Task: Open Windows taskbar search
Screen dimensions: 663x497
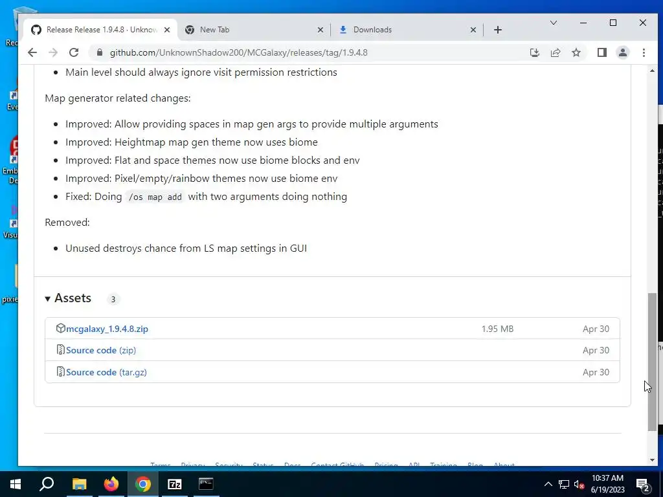Action: (47, 484)
